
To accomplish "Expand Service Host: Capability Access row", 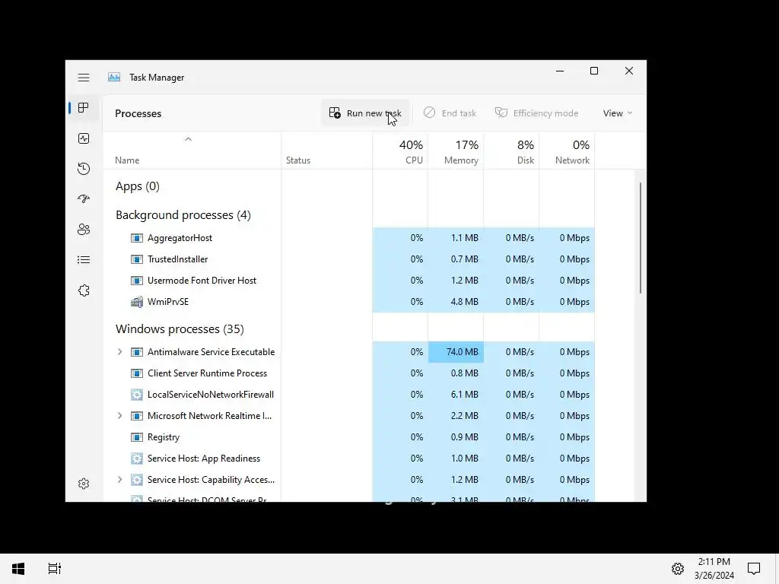I will pos(119,480).
